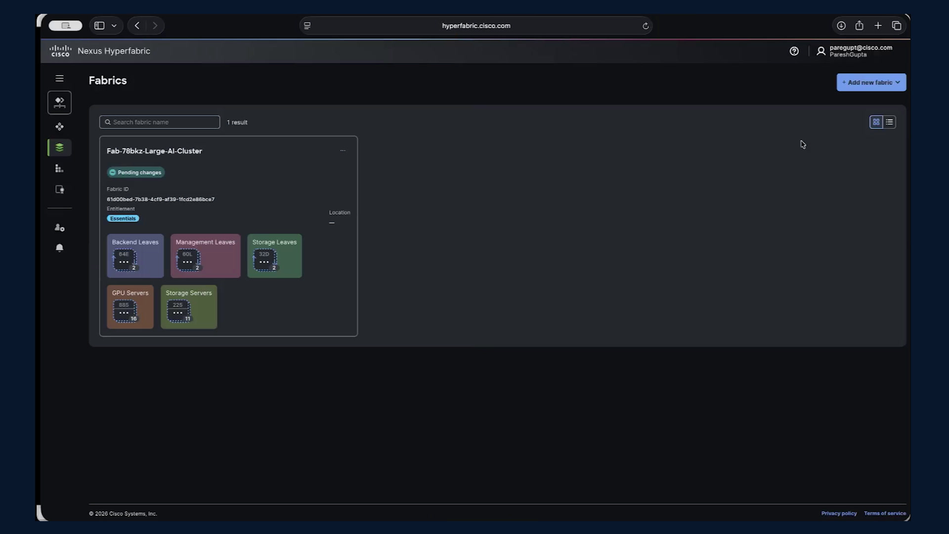Screen dimensions: 949x534
Task: Open Add new fabric dropdown
Action: point(871,82)
